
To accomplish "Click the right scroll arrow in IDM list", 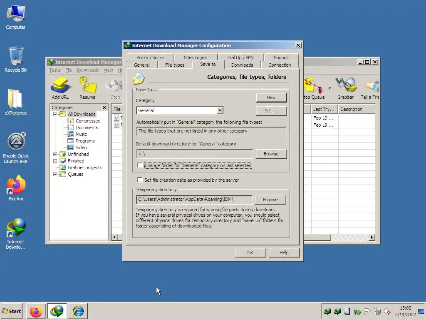I will (372, 237).
